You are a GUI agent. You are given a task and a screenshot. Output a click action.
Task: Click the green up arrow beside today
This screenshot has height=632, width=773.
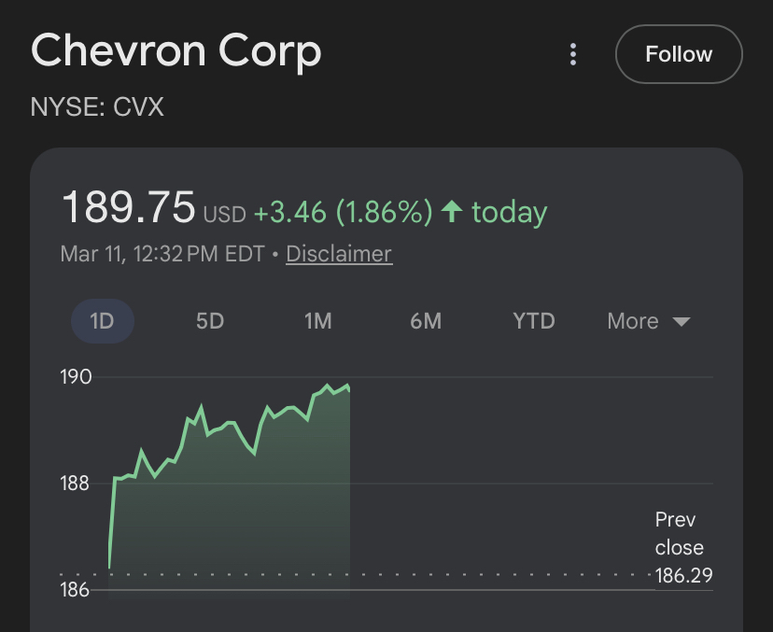coord(452,212)
